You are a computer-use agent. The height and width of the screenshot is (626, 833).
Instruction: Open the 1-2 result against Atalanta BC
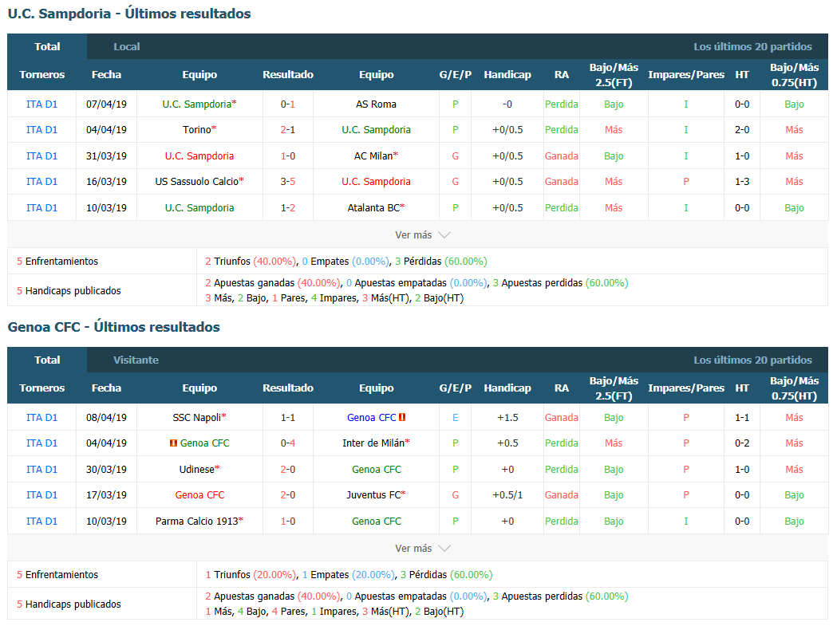tap(288, 207)
